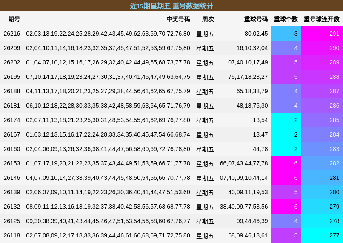Click period number 26125
The height and width of the screenshot is (243, 343).
coord(12,221)
